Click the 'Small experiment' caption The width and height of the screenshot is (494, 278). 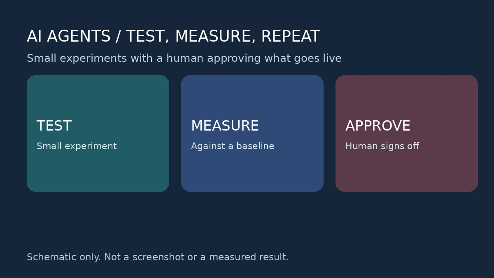click(x=77, y=146)
